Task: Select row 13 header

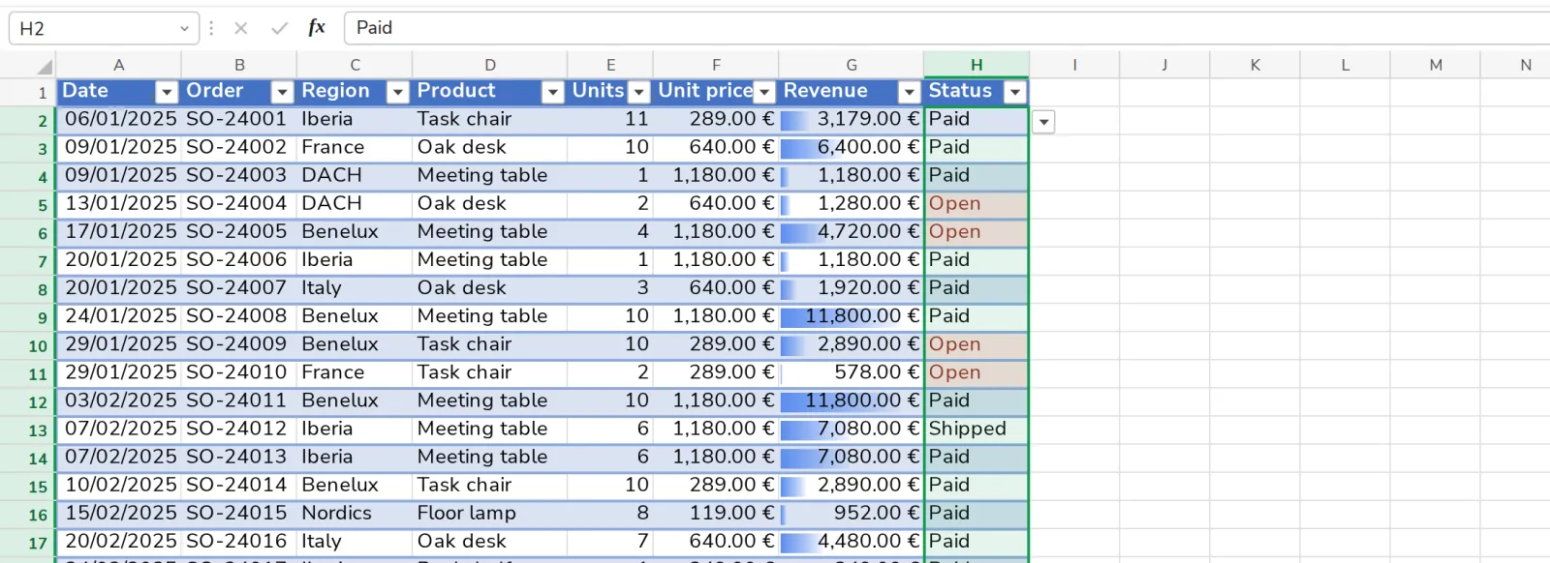Action: pos(28,430)
